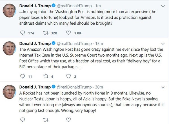
Task: Click the 15m timestamp link
Action: 99,44
